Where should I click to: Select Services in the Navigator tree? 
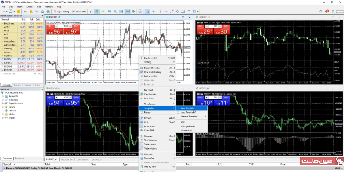click(12, 111)
